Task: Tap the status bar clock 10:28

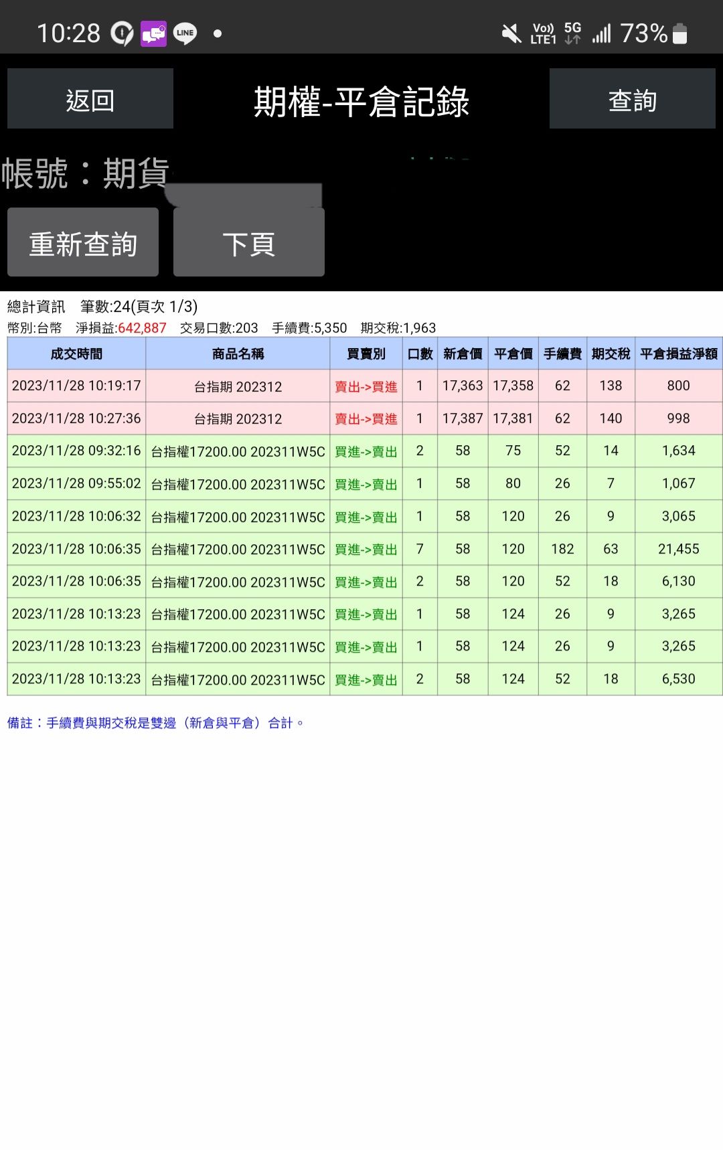Action: 68,33
